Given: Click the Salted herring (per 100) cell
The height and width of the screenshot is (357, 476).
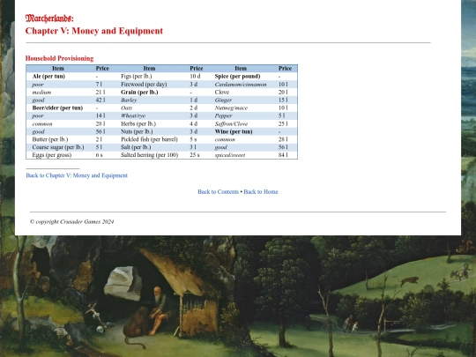Looking at the screenshot, I should point(149,155).
